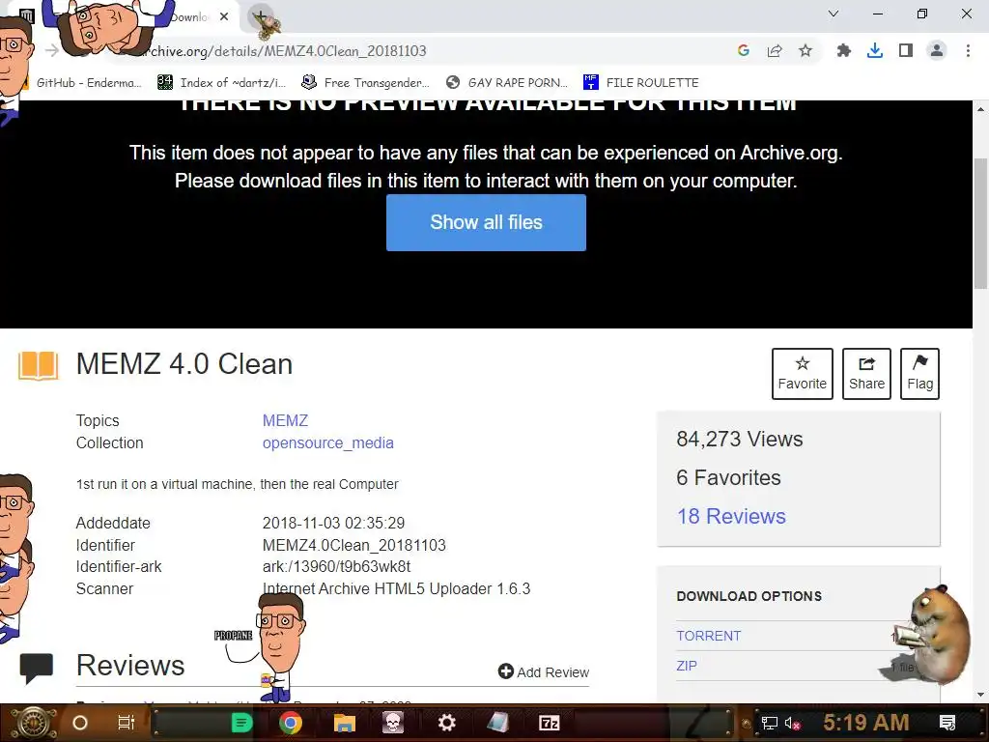Viewport: 989px width, 742px height.
Task: Open the MEMZ topic link
Action: [285, 420]
